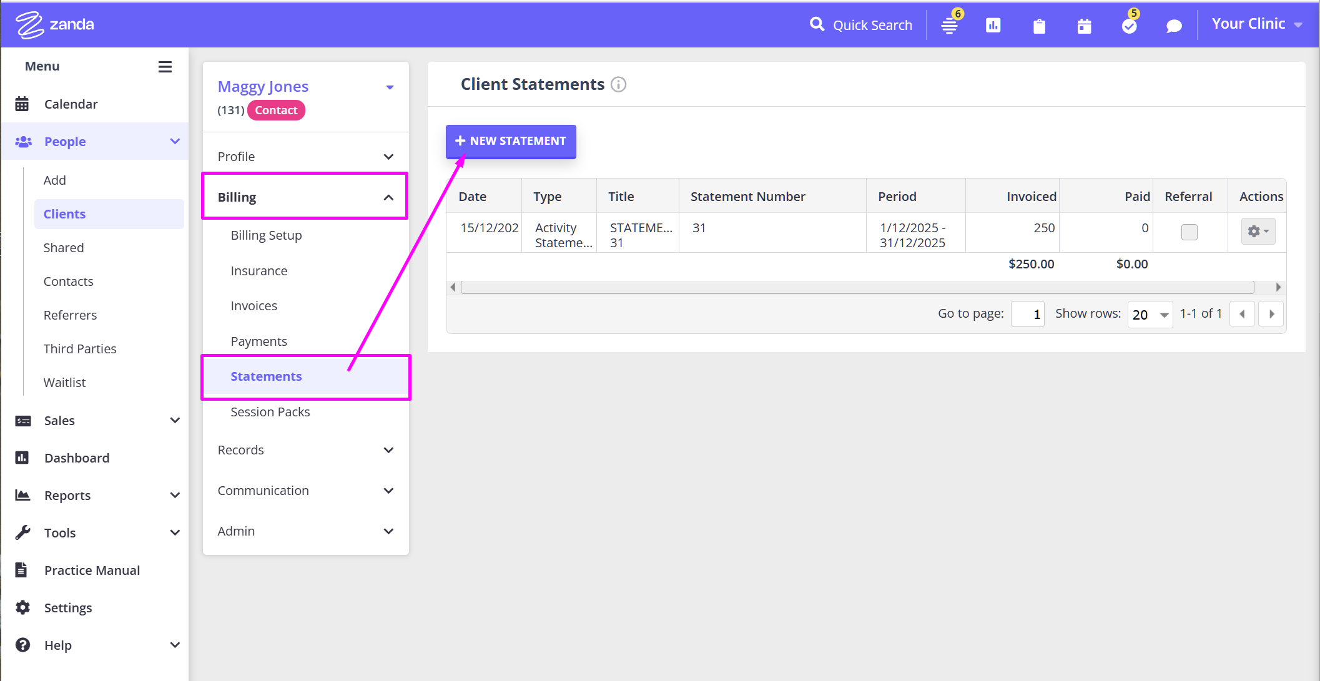This screenshot has width=1320, height=681.
Task: Click the Client Statements info icon
Action: 618,84
